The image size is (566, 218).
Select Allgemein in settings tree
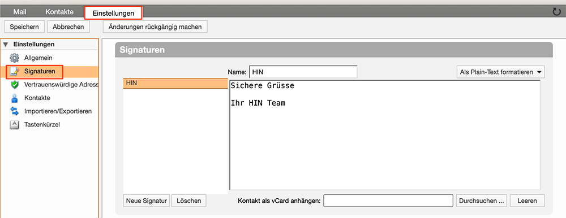point(38,58)
